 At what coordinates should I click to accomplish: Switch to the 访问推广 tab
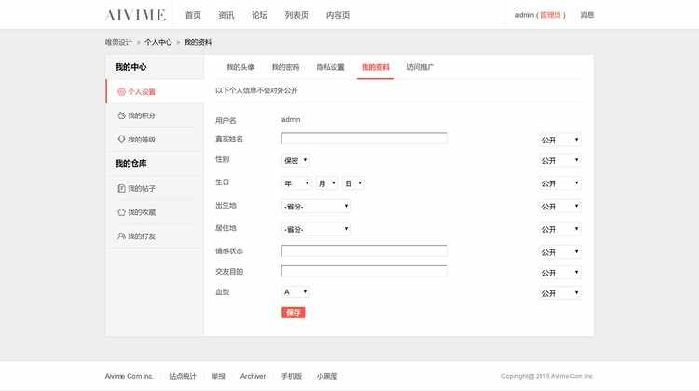[420, 67]
